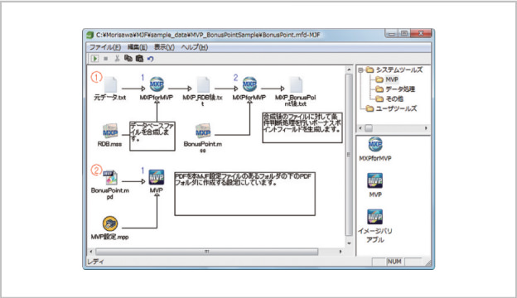This screenshot has height=298, width=517.
Task: Select the BonusPoint.mpd file icon
Action: coord(110,178)
